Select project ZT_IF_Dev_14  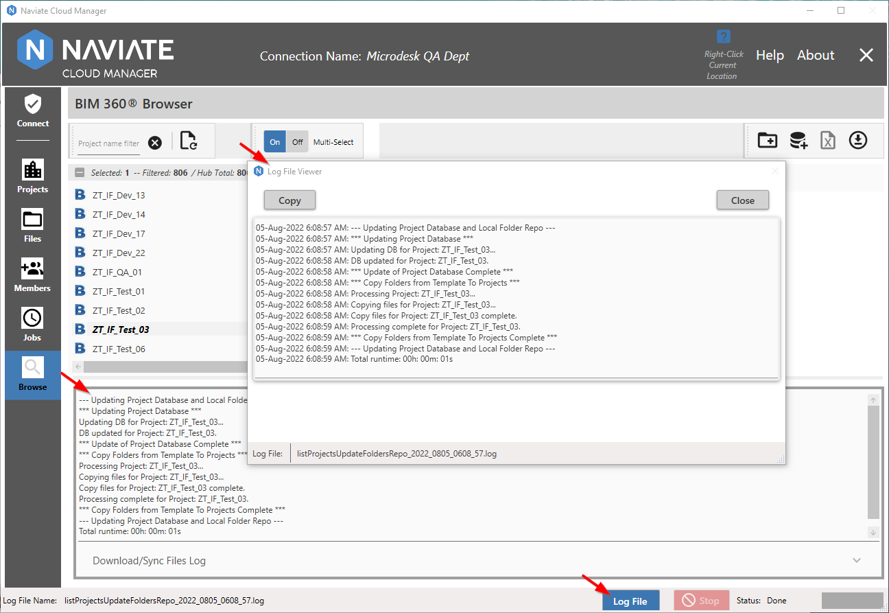(x=119, y=214)
